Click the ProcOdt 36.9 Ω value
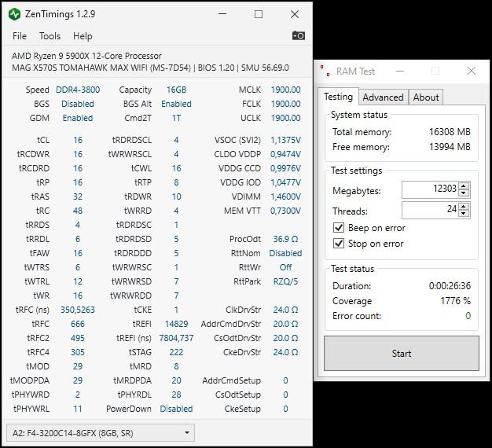This screenshot has width=492, height=448. [x=285, y=239]
